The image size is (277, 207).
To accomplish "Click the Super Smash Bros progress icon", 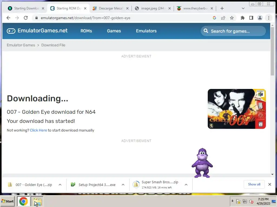I will [x=136, y=184].
